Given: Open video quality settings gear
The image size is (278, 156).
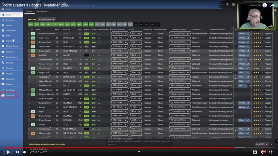Looking at the screenshot, I should 263,152.
